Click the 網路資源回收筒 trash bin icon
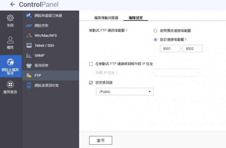 [29, 85]
